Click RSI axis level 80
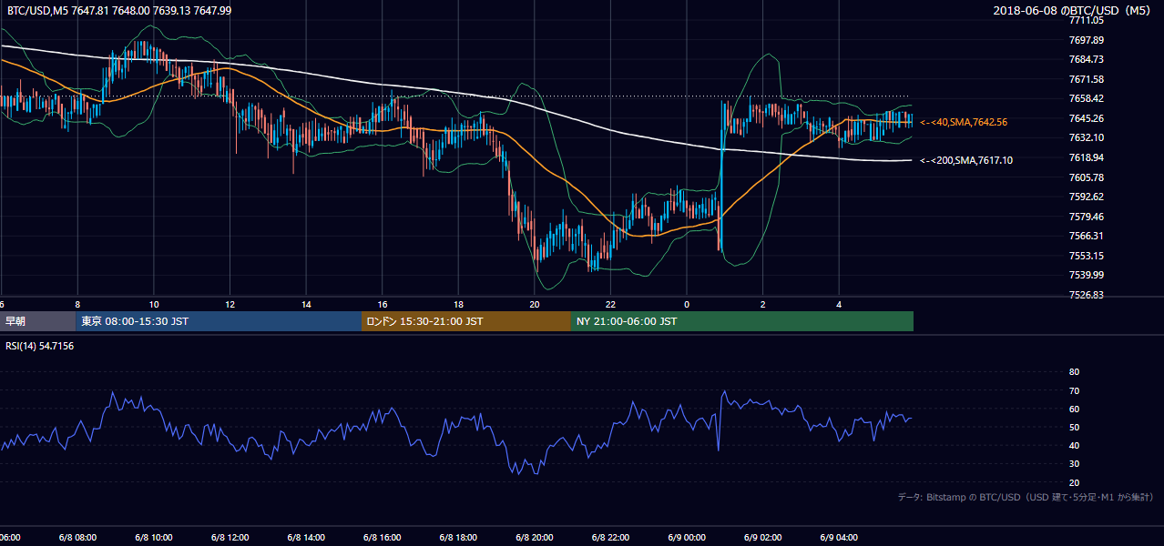1164x546 pixels. [1074, 372]
